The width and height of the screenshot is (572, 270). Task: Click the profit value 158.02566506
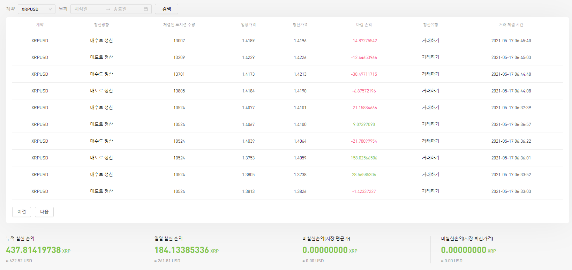click(x=364, y=158)
